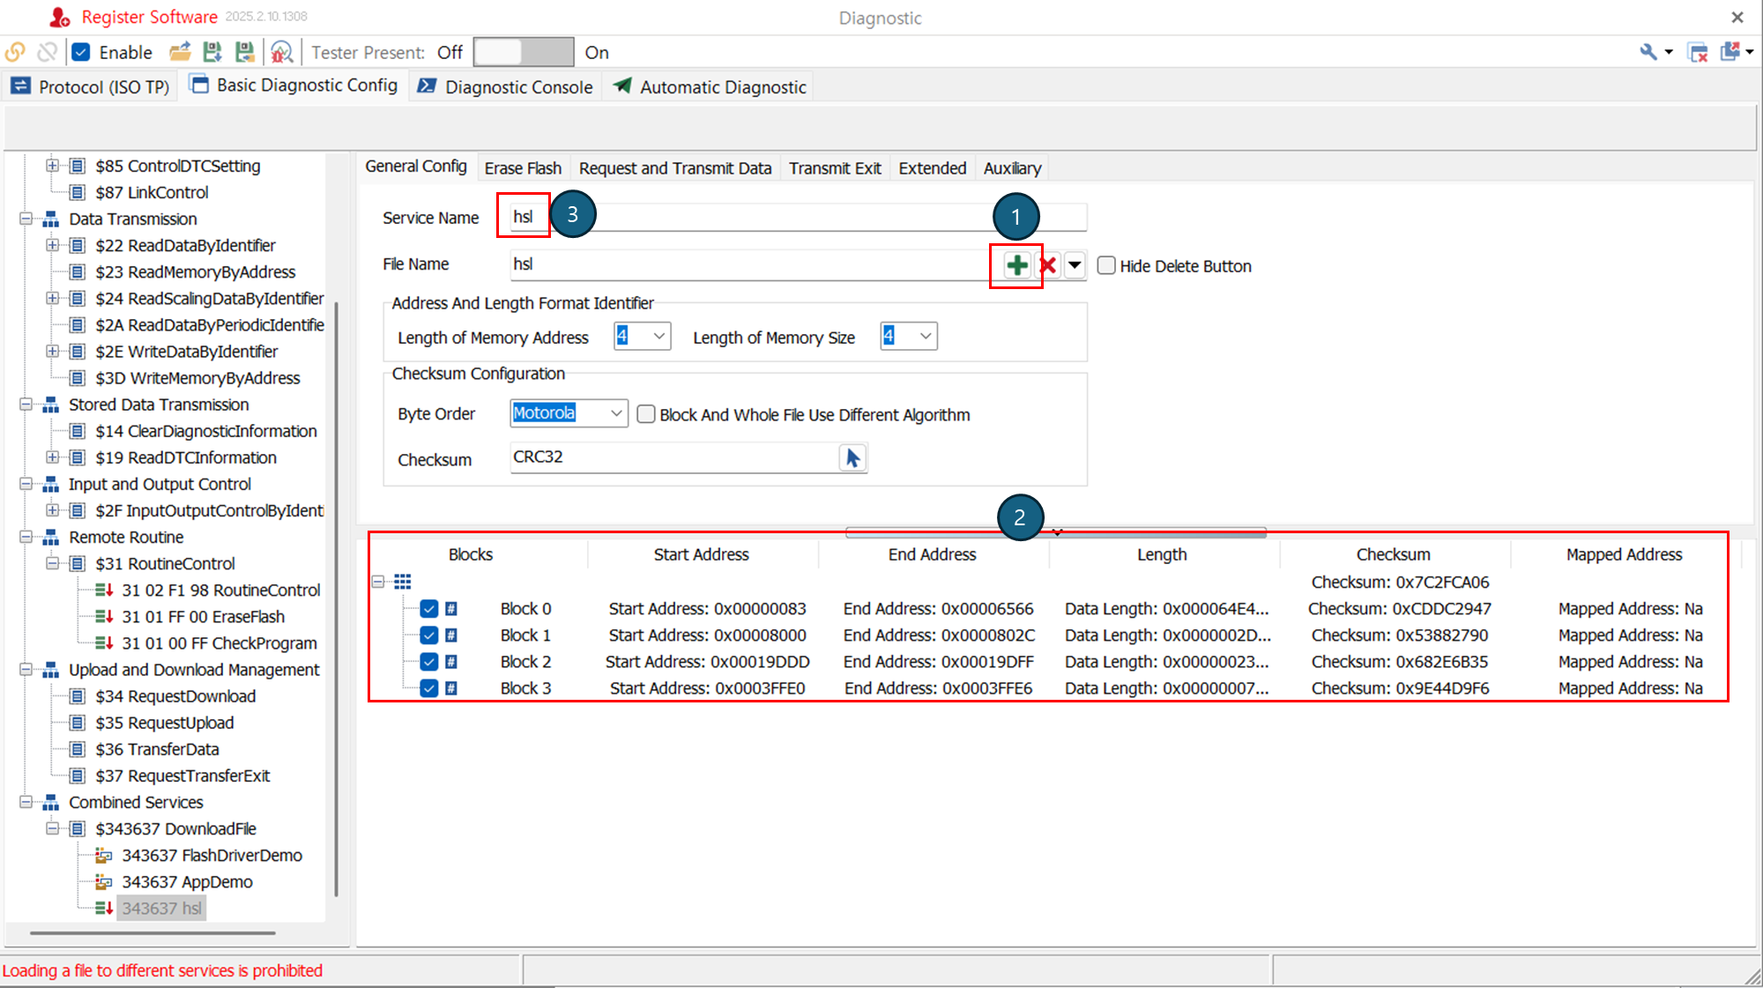Screen dimensions: 1763x988
Task: Click the open folder icon in toolbar
Action: click(x=180, y=53)
